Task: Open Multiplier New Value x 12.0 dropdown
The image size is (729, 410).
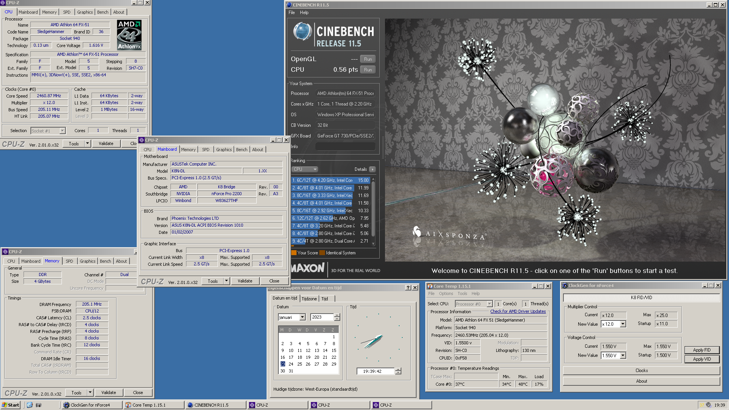Action: (x=623, y=324)
